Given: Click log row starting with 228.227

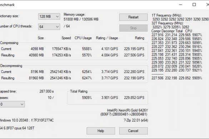Looking at the screenshot, I should click(177, 47).
